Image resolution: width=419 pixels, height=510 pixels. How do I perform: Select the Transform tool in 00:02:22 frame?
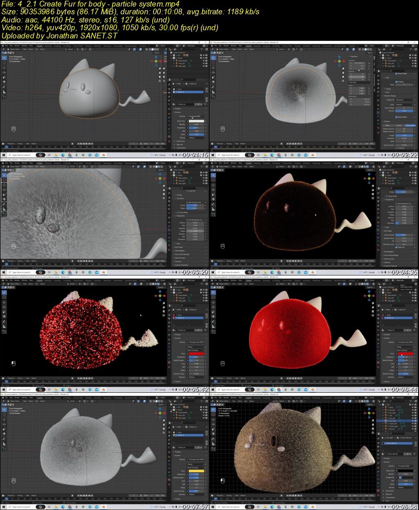pyautogui.click(x=213, y=82)
